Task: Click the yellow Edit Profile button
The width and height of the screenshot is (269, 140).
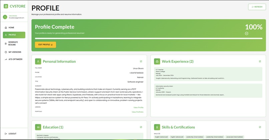Action: (x=45, y=45)
